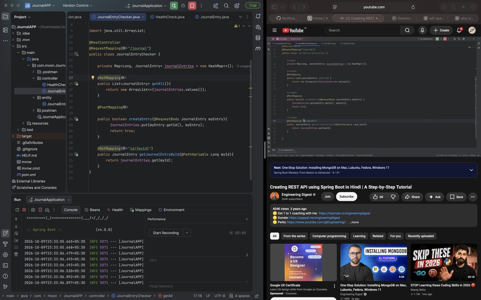Dislike the YouTube video

[x=393, y=197]
